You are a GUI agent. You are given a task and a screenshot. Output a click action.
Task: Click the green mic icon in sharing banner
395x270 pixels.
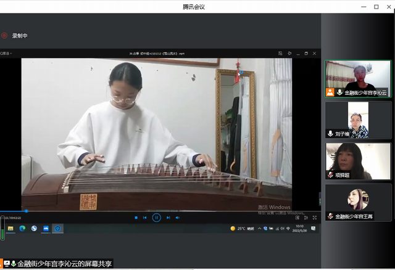[14, 263]
